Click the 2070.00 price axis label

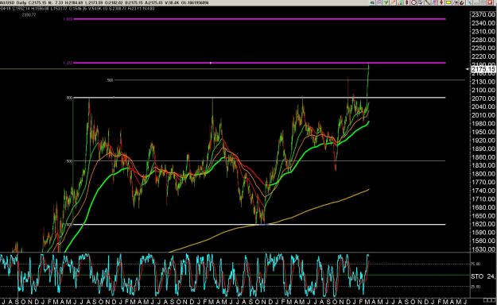point(483,98)
